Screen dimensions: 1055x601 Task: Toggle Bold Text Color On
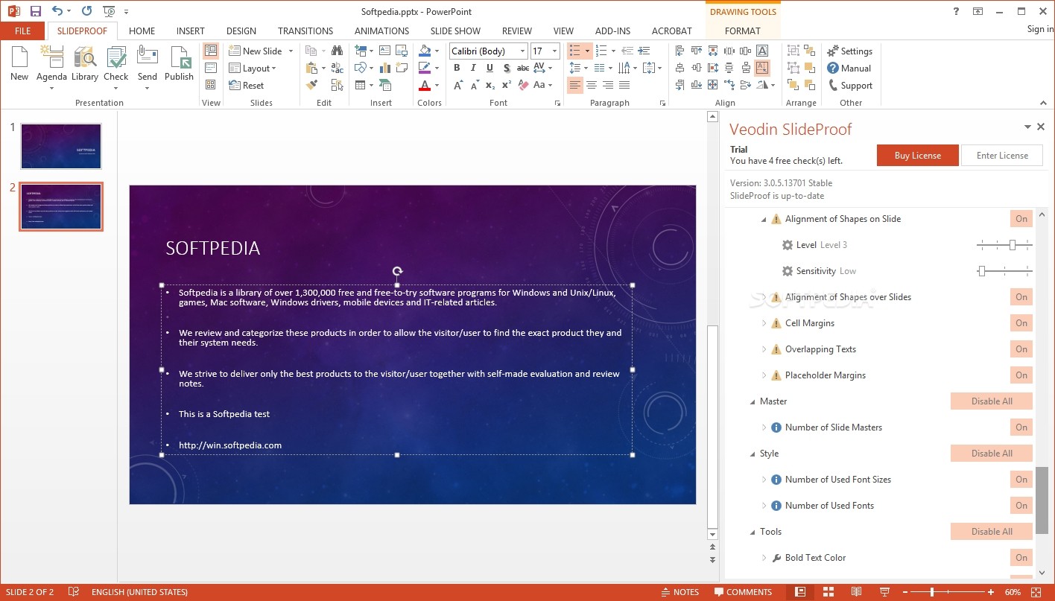click(1021, 558)
